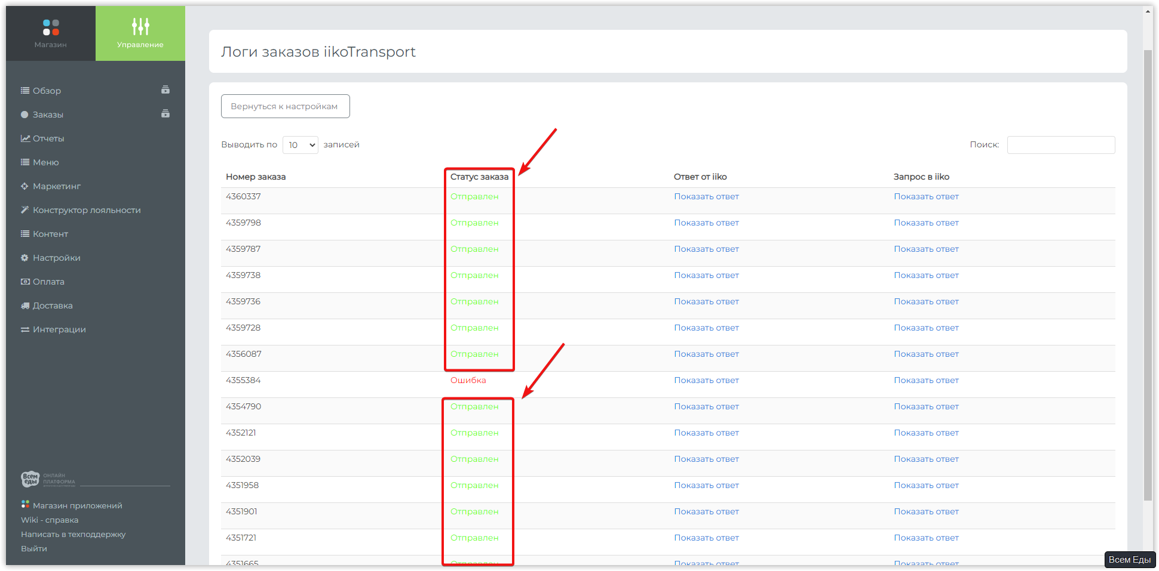Select order number 4354790 cell

point(243,406)
